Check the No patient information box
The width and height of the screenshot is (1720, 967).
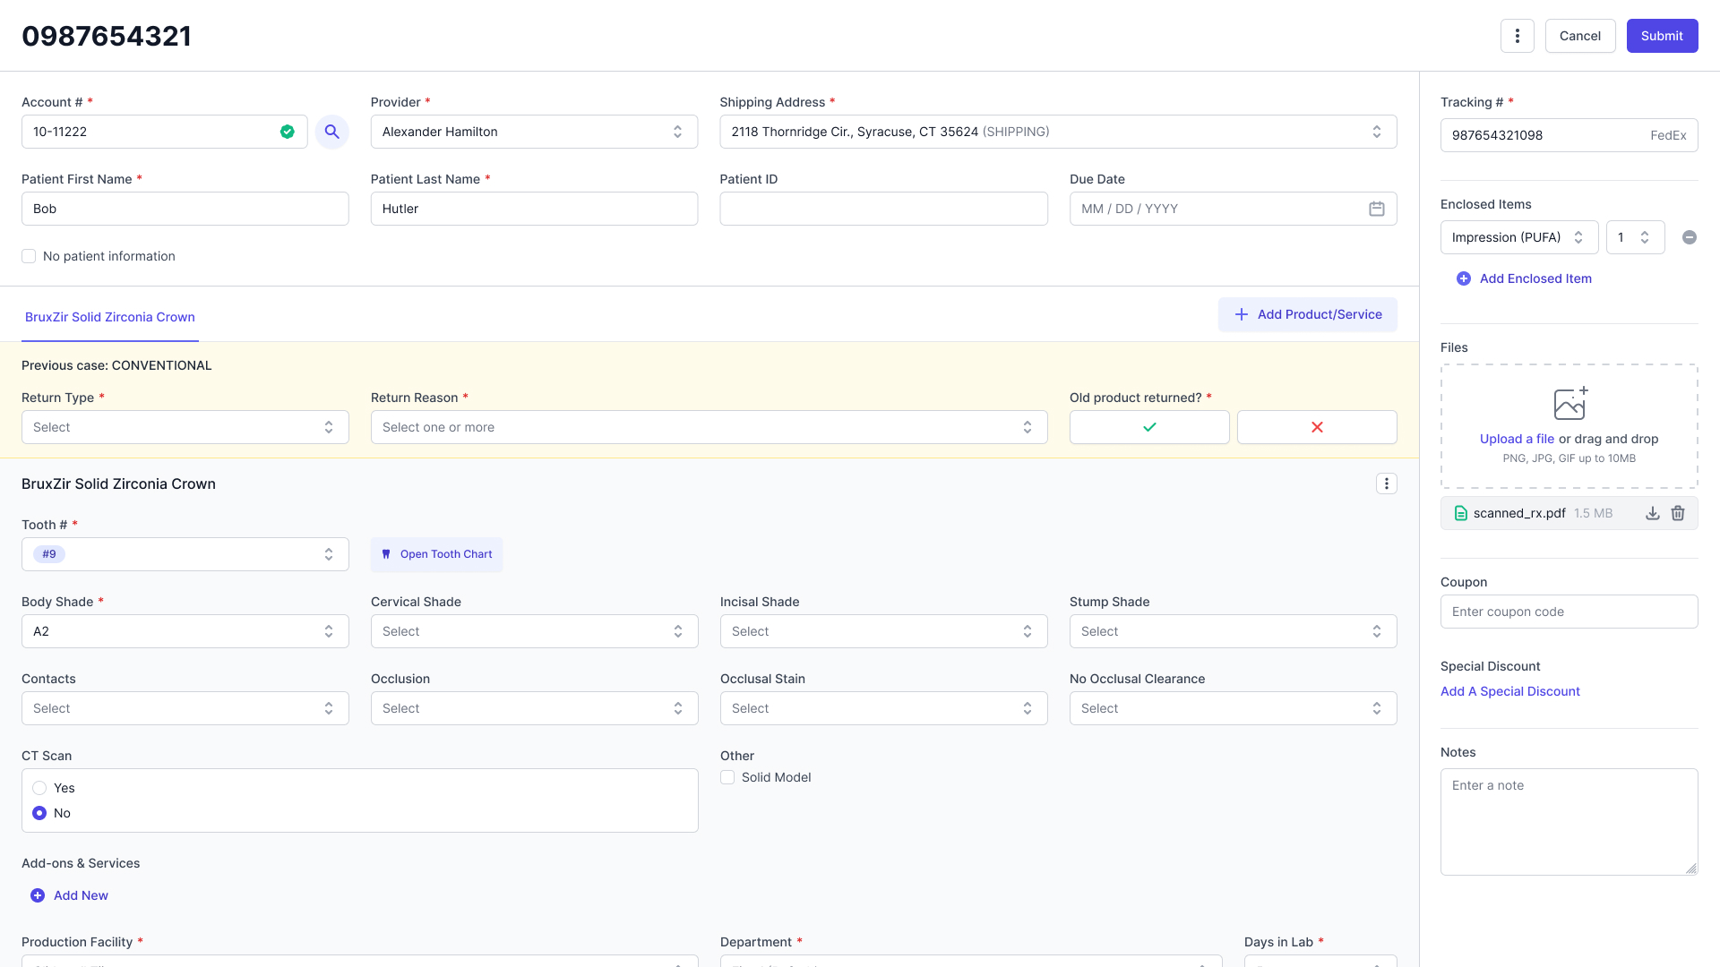[x=29, y=256]
